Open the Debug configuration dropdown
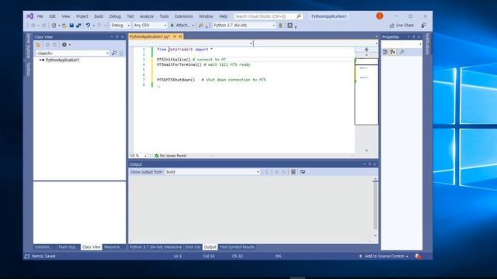 120,26
